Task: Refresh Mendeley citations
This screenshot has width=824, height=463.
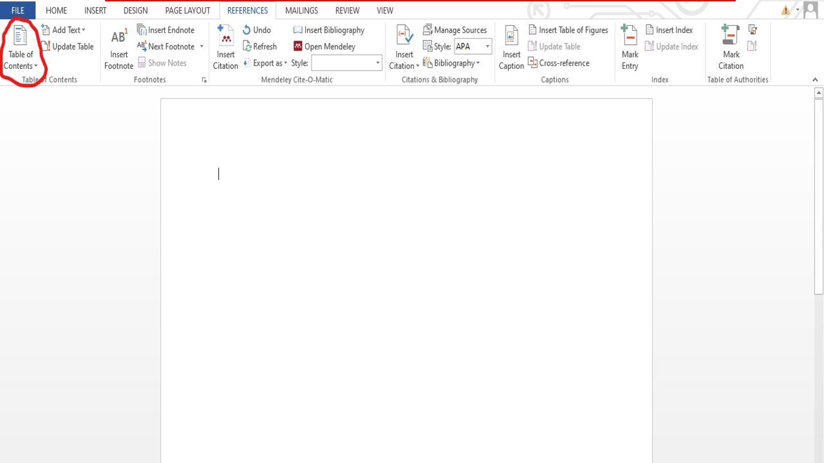Action: tap(260, 46)
